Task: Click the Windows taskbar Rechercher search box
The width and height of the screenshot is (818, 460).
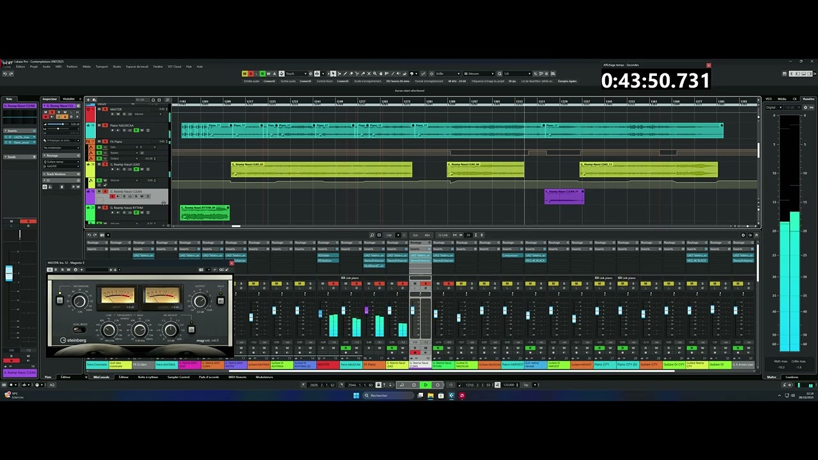Action: [x=389, y=395]
